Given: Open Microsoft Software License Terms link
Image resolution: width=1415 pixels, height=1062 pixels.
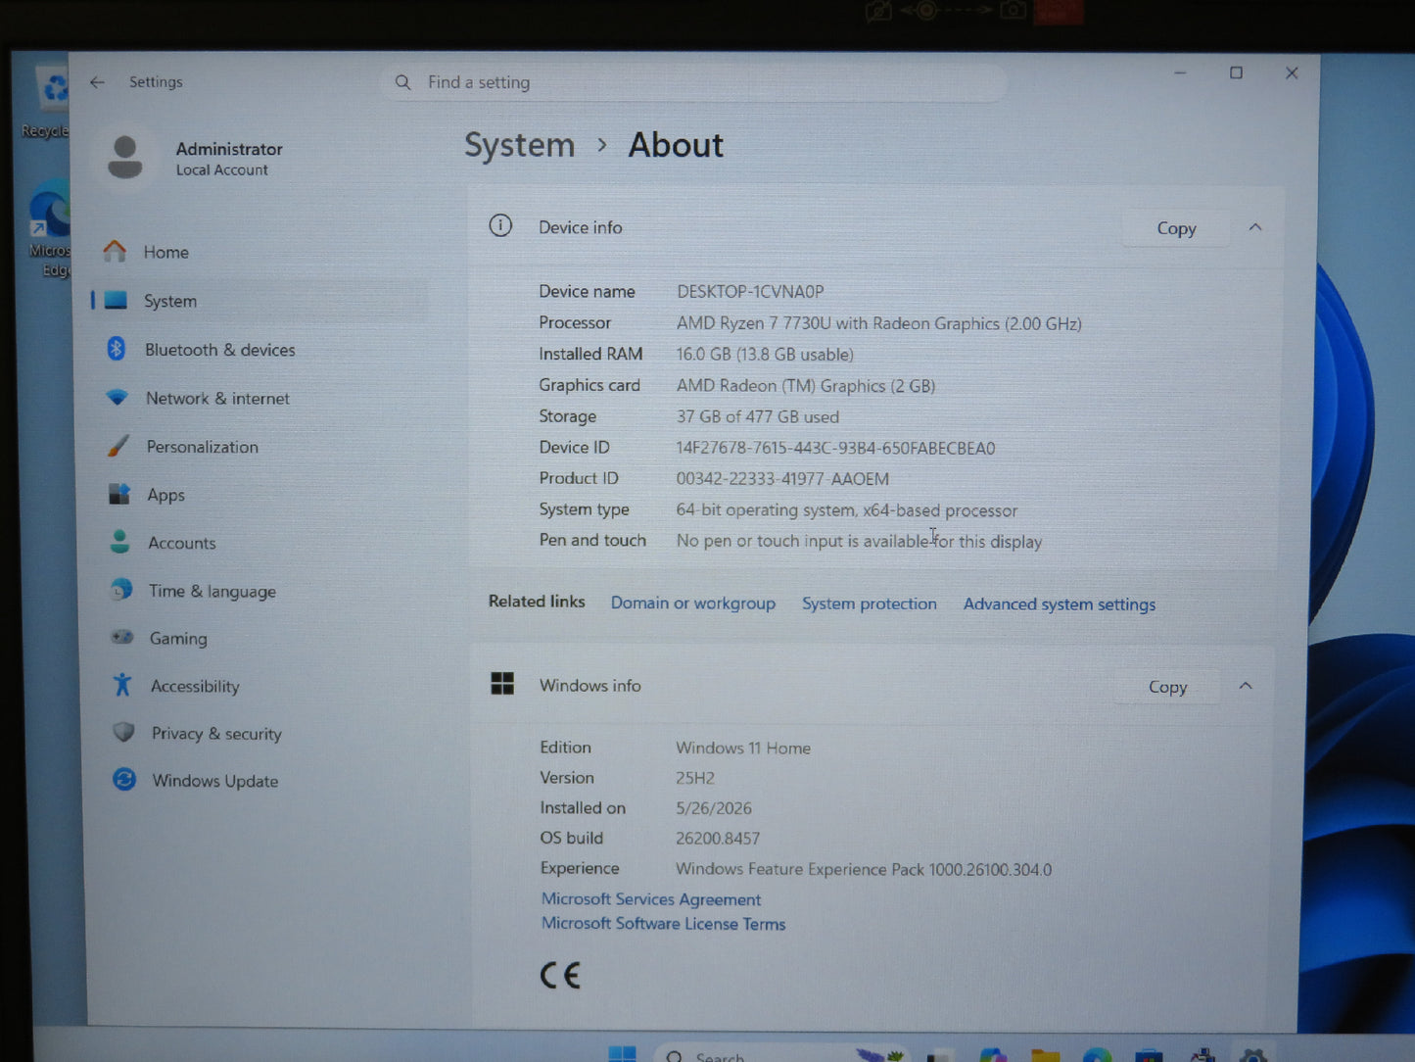Looking at the screenshot, I should coord(664,924).
